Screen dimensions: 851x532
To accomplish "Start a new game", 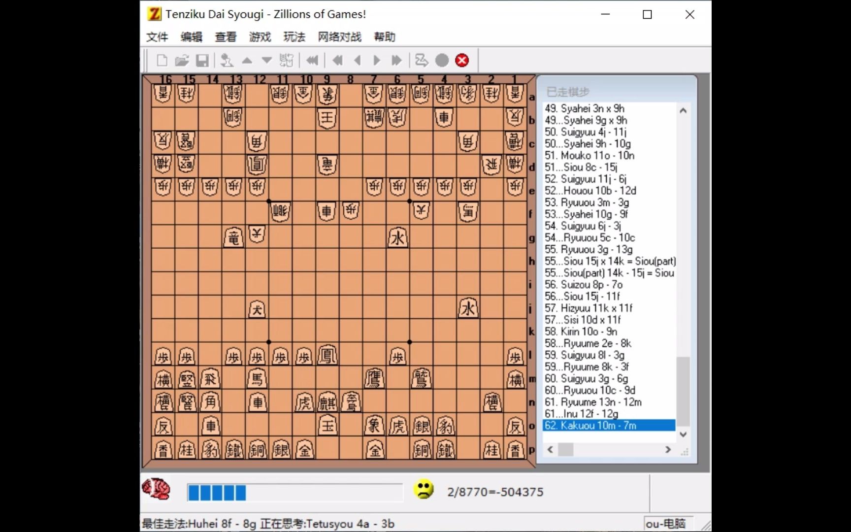I will [x=163, y=60].
